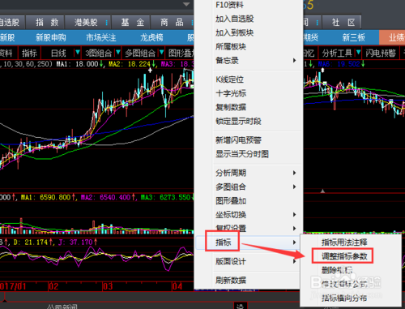405x309 pixels.
Task: Open 所属板块 menu entry
Action: tap(231, 46)
